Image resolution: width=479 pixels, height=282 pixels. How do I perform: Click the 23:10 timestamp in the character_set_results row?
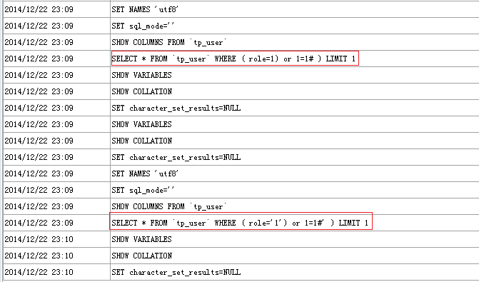[x=39, y=272]
